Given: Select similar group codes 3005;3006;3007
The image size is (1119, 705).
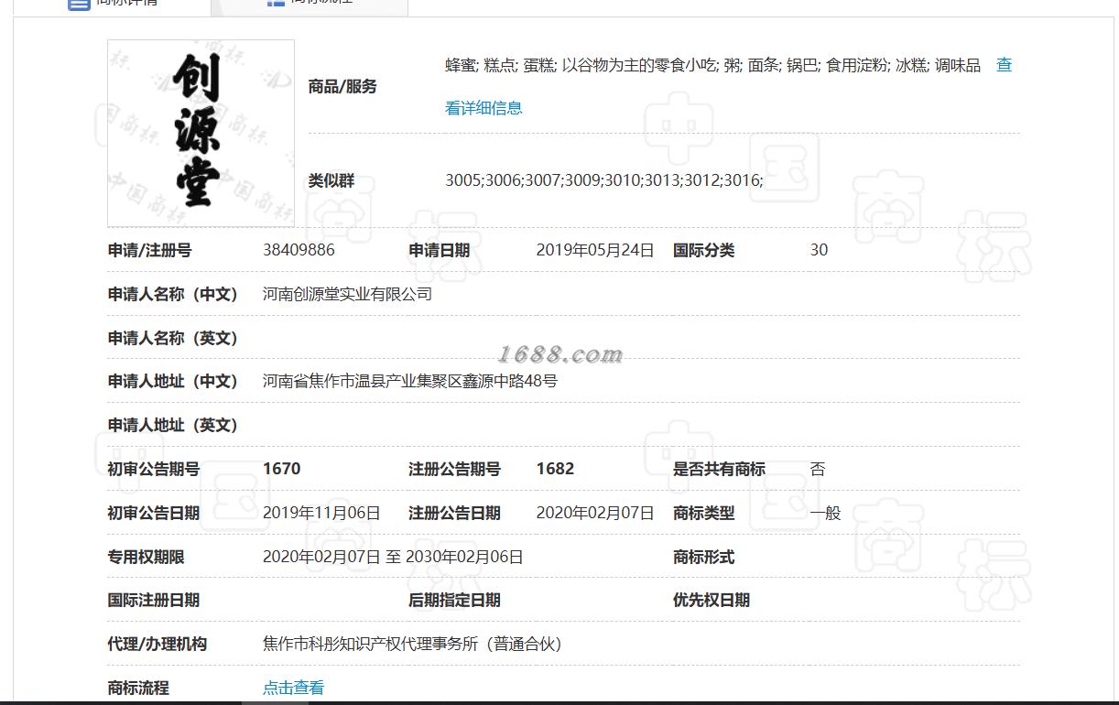Looking at the screenshot, I should tap(604, 180).
